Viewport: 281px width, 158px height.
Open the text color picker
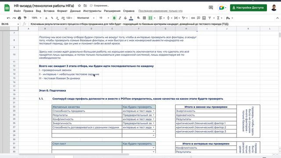click(x=131, y=18)
